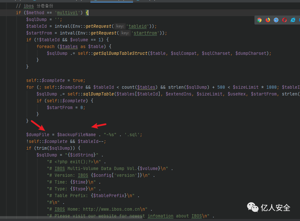300x221 pixels.
Task: Open the file in Opera browser
Action: pos(284,20)
